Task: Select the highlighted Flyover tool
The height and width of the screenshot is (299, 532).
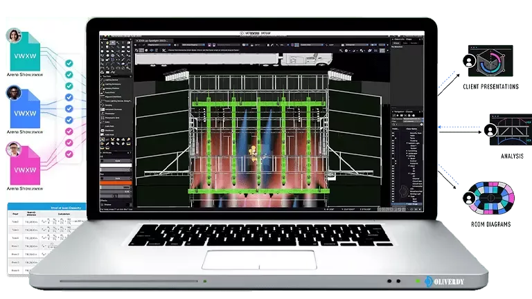Action: click(x=113, y=43)
